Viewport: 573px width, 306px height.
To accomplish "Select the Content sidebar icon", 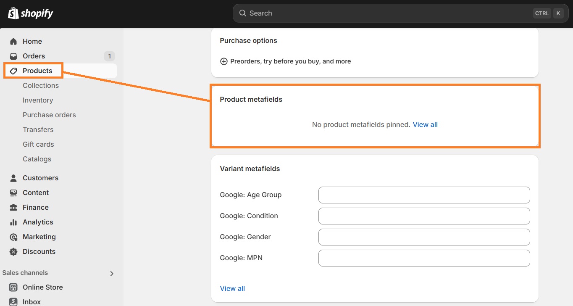I will click(x=14, y=193).
